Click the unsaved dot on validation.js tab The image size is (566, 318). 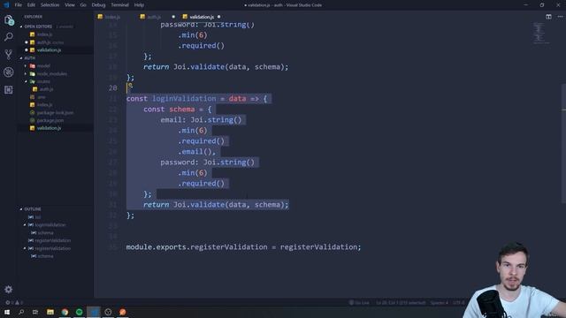[218, 17]
